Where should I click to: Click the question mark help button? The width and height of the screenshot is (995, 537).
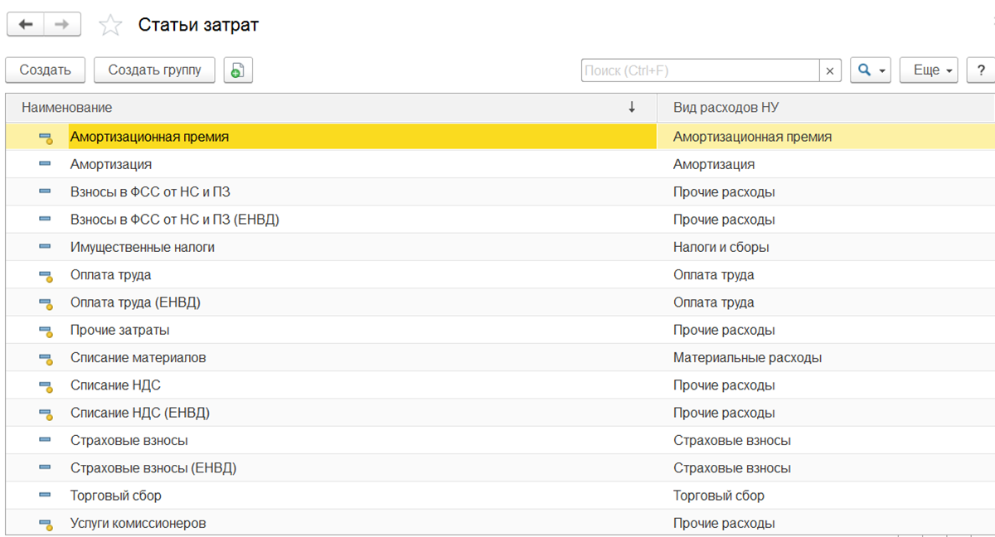tap(981, 70)
